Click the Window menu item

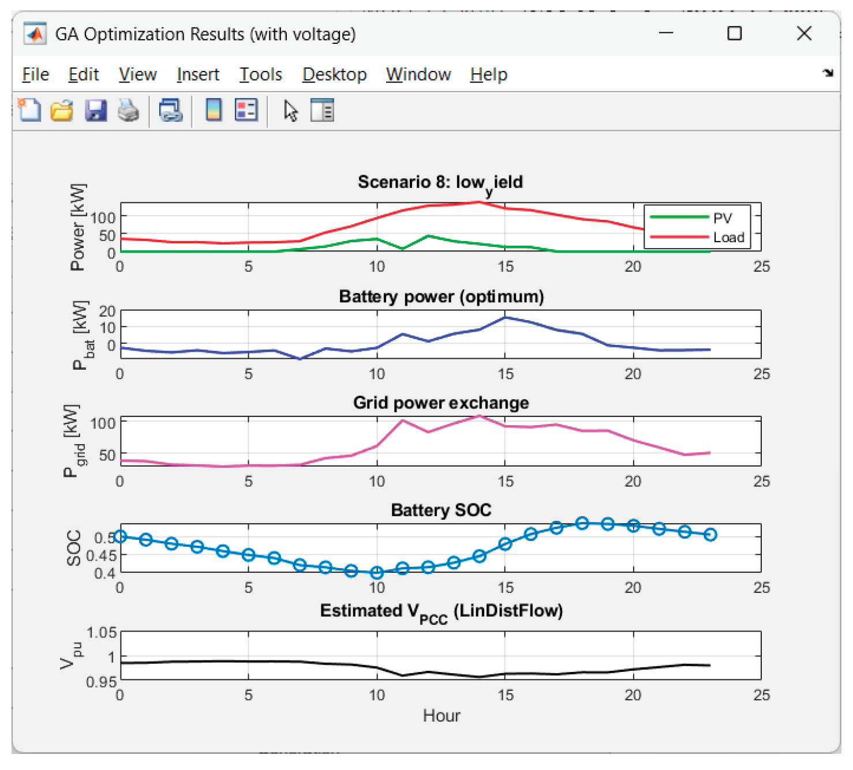point(418,74)
